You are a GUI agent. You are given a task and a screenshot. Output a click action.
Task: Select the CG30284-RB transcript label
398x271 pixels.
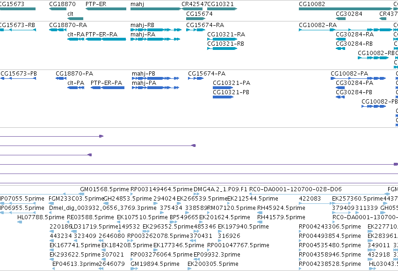tap(355, 44)
